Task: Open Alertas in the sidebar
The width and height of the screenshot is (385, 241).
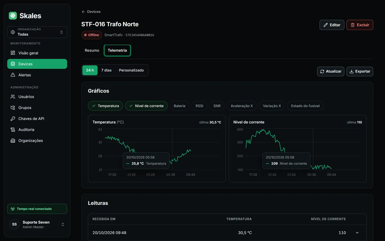Action: (x=37, y=75)
